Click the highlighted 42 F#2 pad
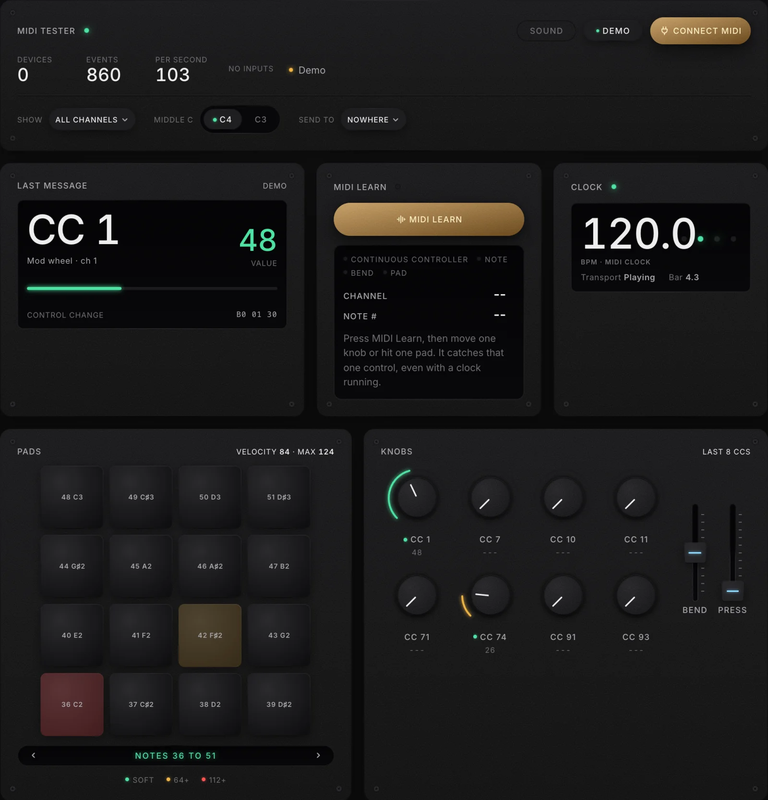The width and height of the screenshot is (768, 800). [x=210, y=635]
